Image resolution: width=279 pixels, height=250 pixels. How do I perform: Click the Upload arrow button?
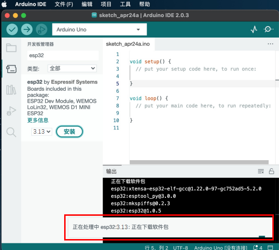point(27,29)
